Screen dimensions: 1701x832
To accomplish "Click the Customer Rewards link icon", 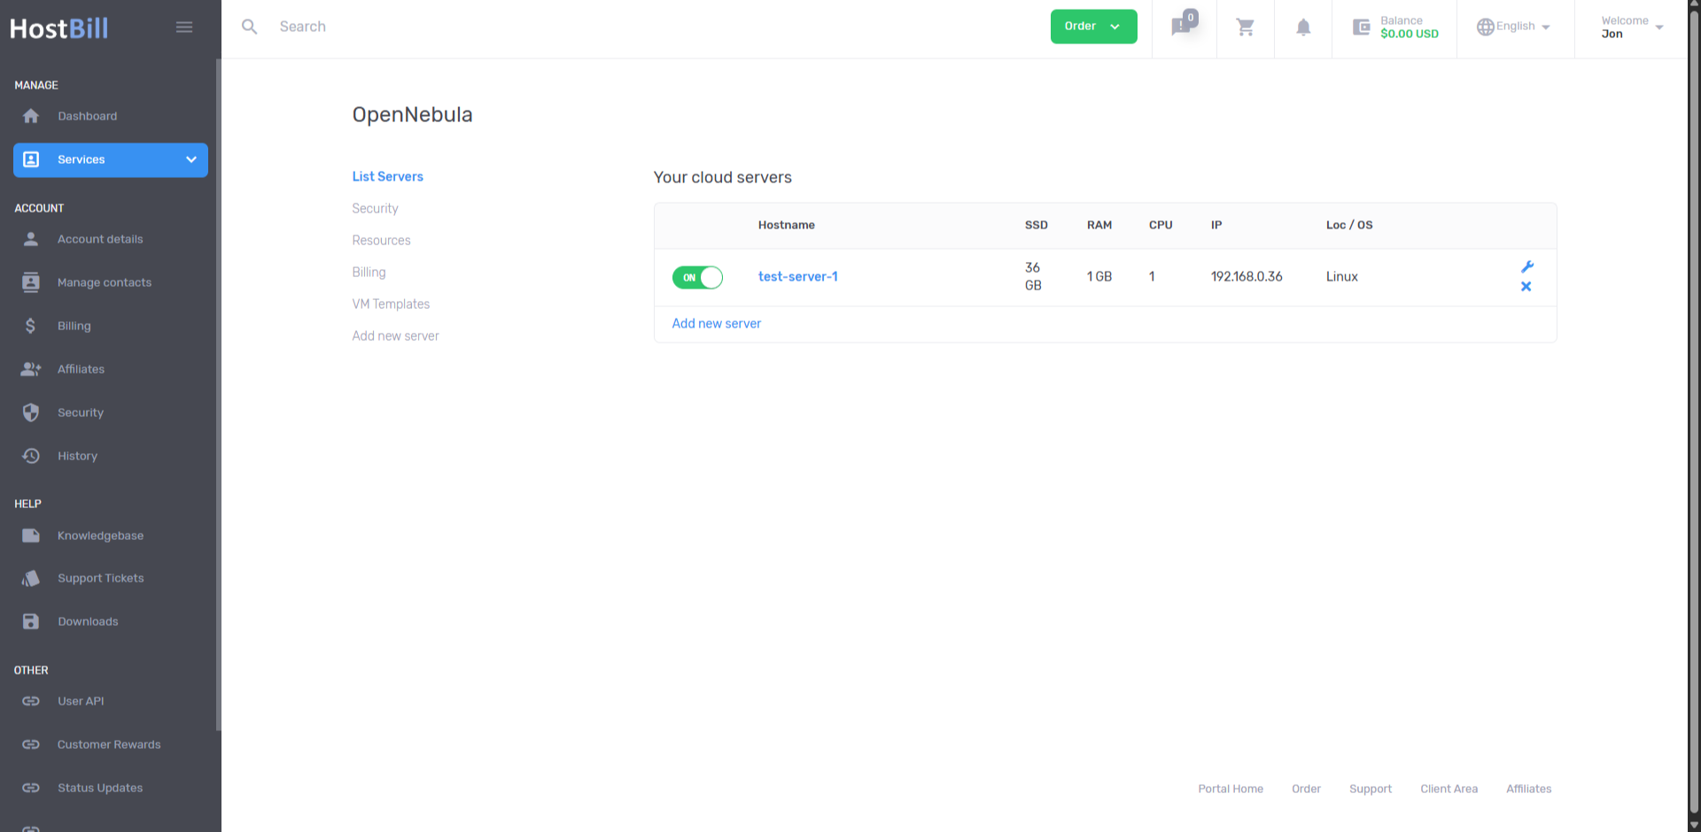I will [31, 744].
